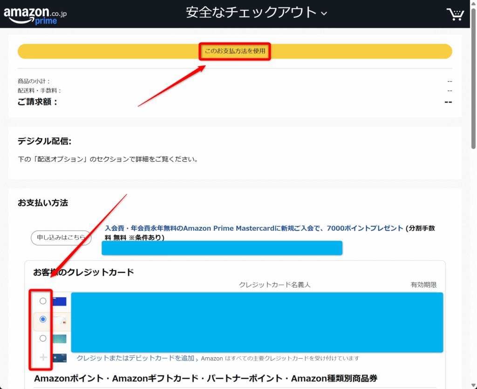Click the 配送料・手数料 label

(x=40, y=91)
